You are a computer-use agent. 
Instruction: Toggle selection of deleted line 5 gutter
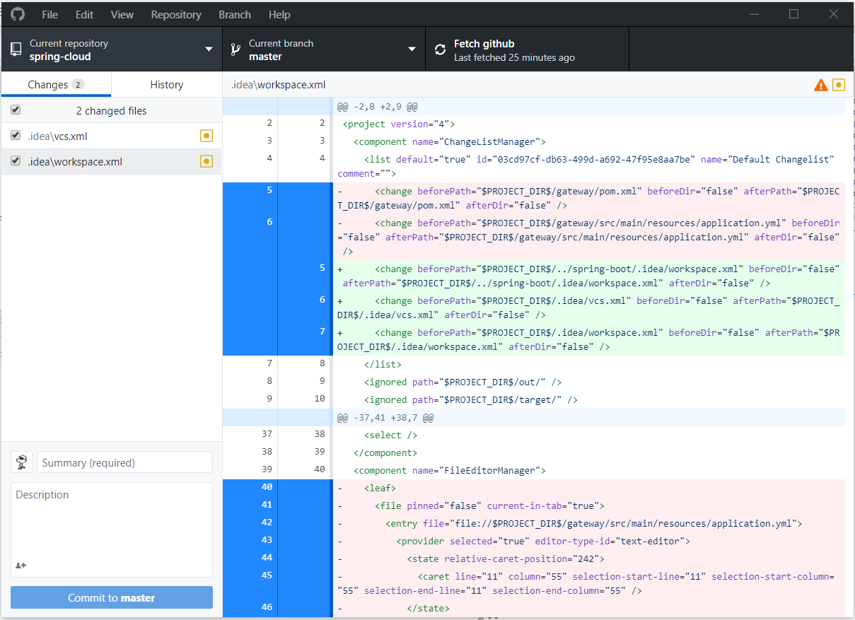pos(276,198)
